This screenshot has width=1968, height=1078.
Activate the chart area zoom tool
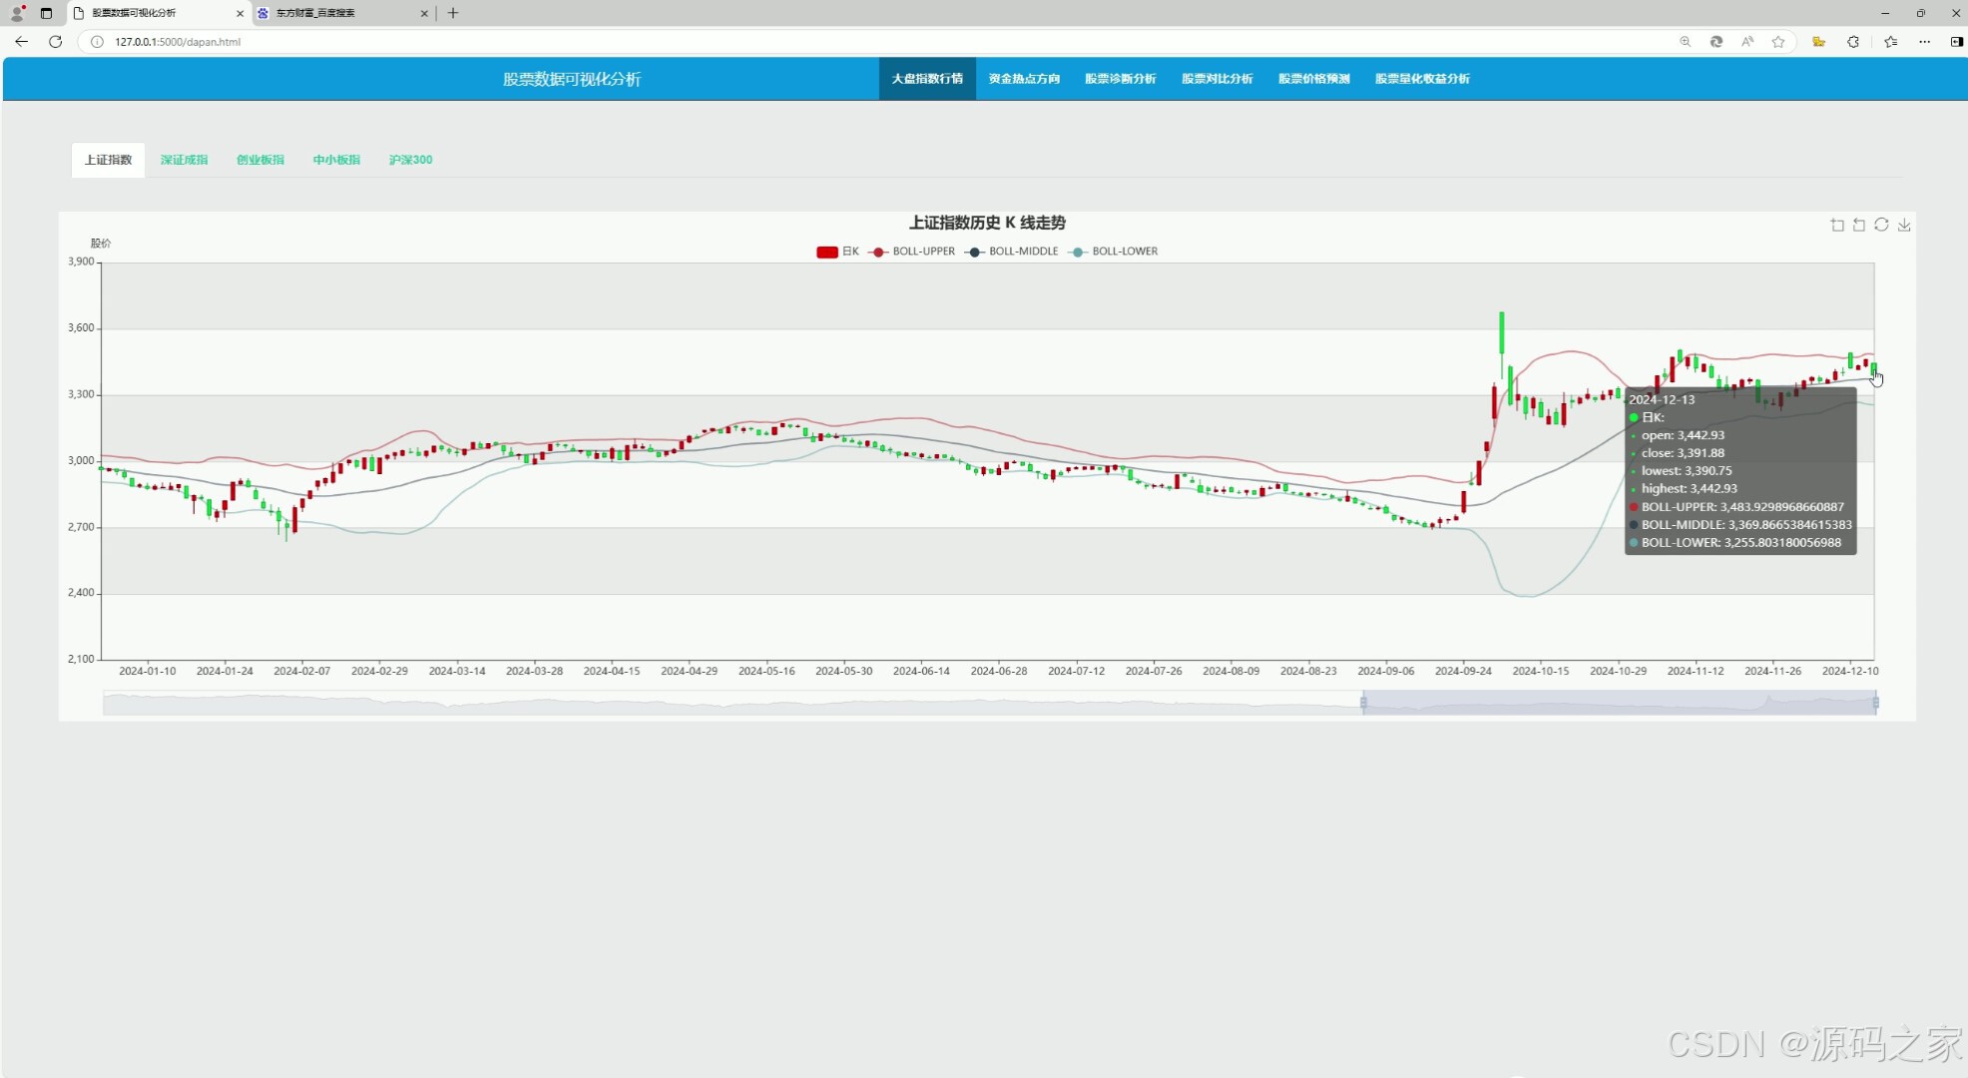click(x=1837, y=226)
